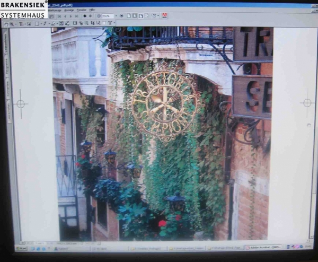Click the Windows Start button

(21, 248)
